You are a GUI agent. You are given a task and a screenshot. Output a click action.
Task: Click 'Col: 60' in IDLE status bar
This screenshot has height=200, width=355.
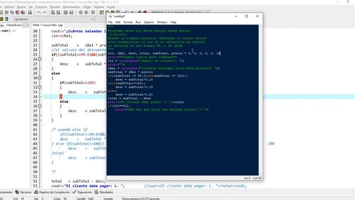(x=257, y=178)
